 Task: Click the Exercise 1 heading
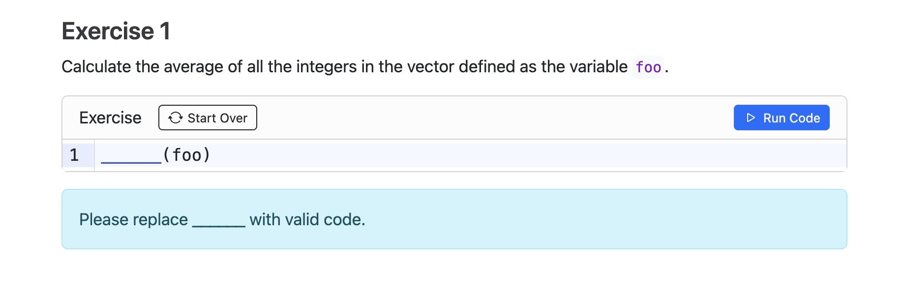coord(116,31)
